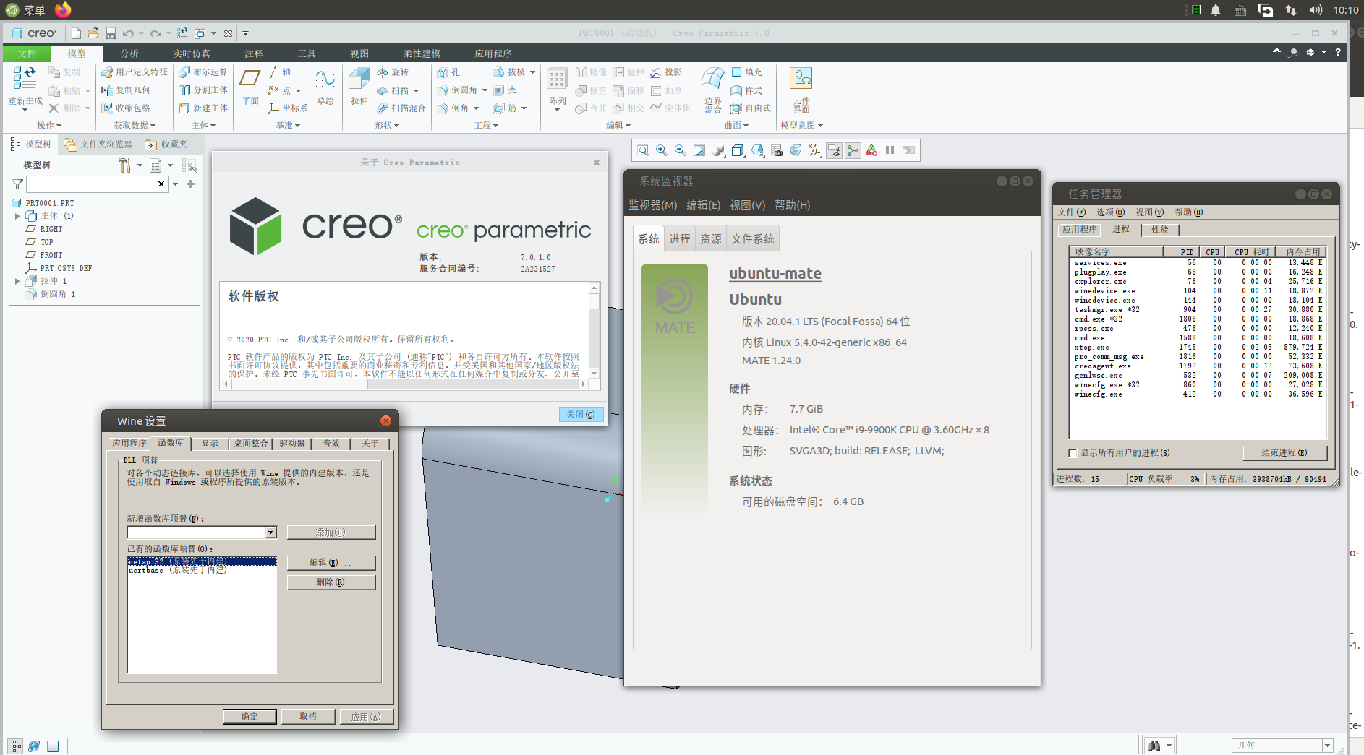Click 关闭(C) button in About Creo dialog

pos(581,415)
